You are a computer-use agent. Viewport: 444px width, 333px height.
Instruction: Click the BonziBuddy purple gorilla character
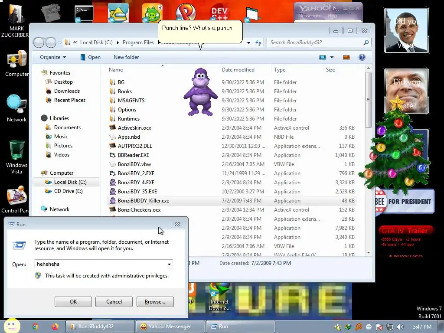tap(200, 91)
